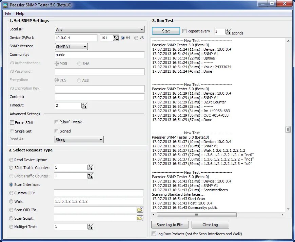Click log line "Value: 24333634"
The height and width of the screenshot is (242, 295).
pyautogui.click(x=192, y=67)
